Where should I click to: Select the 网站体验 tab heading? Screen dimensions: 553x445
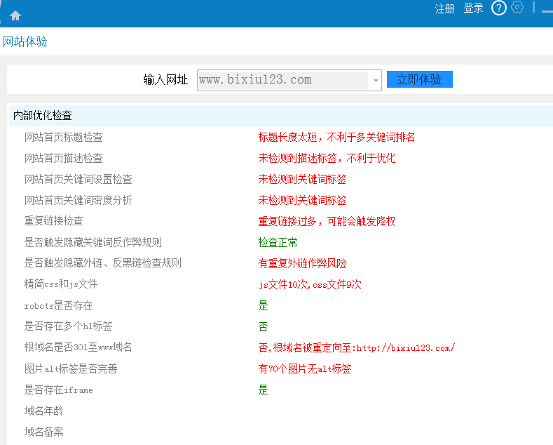click(25, 41)
